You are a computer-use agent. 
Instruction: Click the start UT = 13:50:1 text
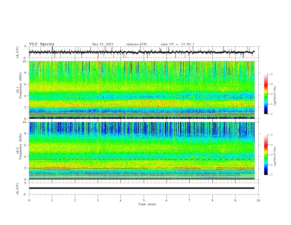coord(177,44)
